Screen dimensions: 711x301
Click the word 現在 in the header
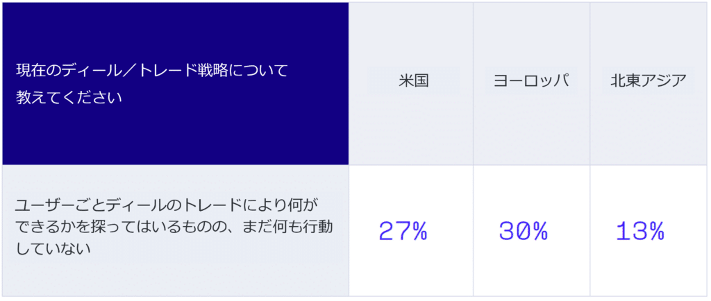coord(31,71)
